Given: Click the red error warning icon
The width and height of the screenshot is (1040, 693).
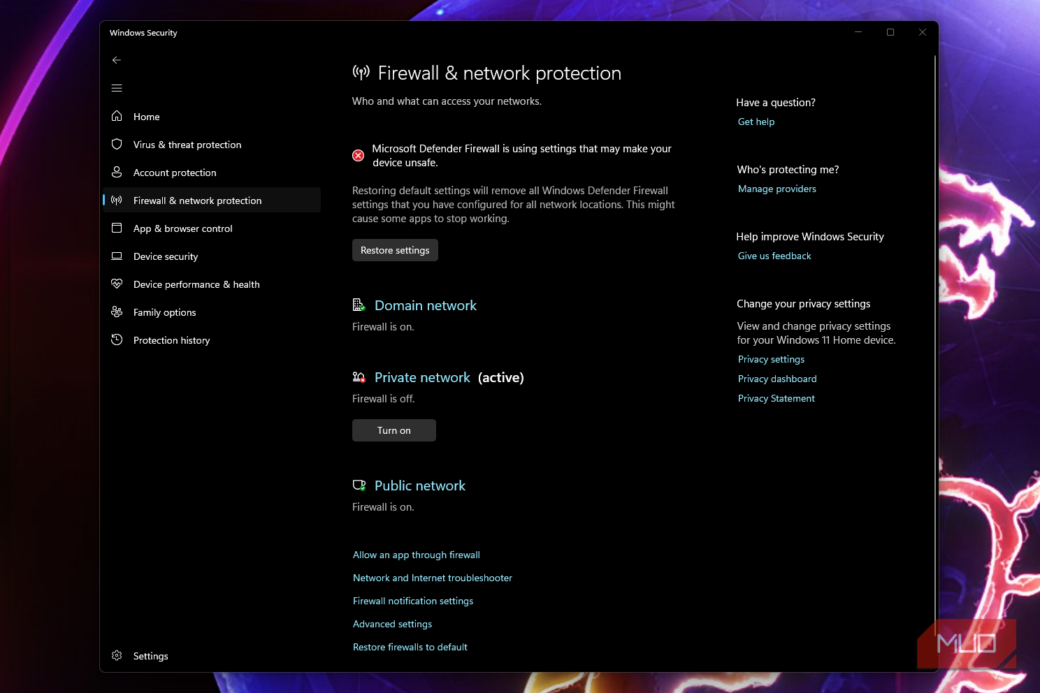Looking at the screenshot, I should [x=358, y=155].
